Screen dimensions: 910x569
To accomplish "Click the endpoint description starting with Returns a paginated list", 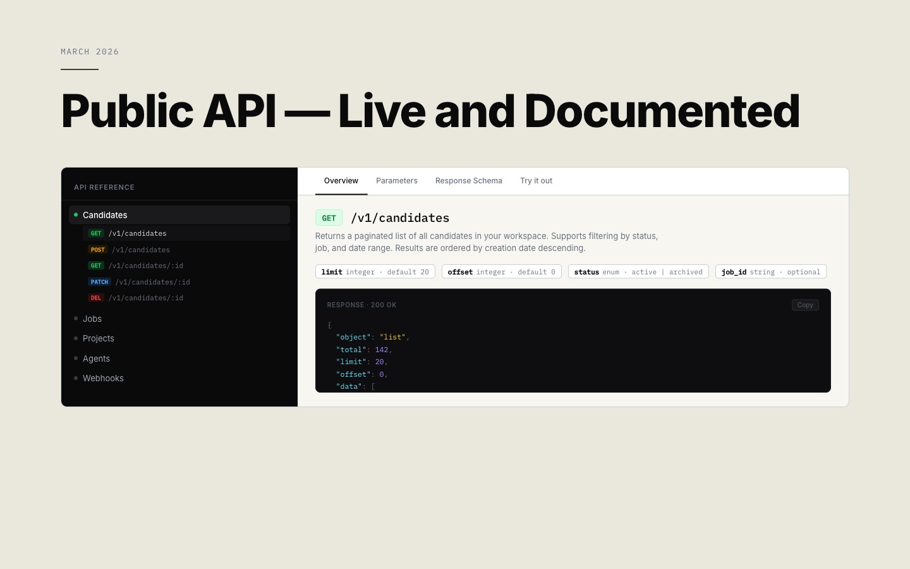I will pyautogui.click(x=487, y=242).
